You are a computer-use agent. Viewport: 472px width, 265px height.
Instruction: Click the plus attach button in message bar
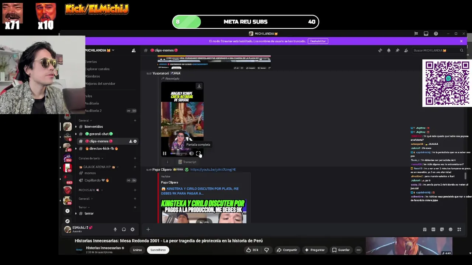tap(148, 229)
